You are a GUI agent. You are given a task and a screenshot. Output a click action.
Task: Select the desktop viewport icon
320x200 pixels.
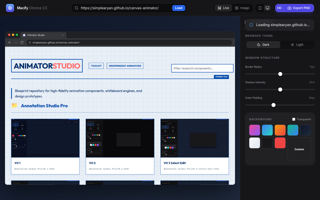click(x=267, y=8)
